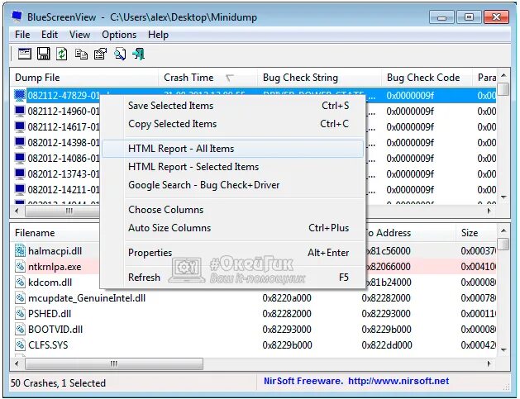Screen dimensions: 520x399
Task: Sort by the Crash Time column header
Action: [x=208, y=78]
